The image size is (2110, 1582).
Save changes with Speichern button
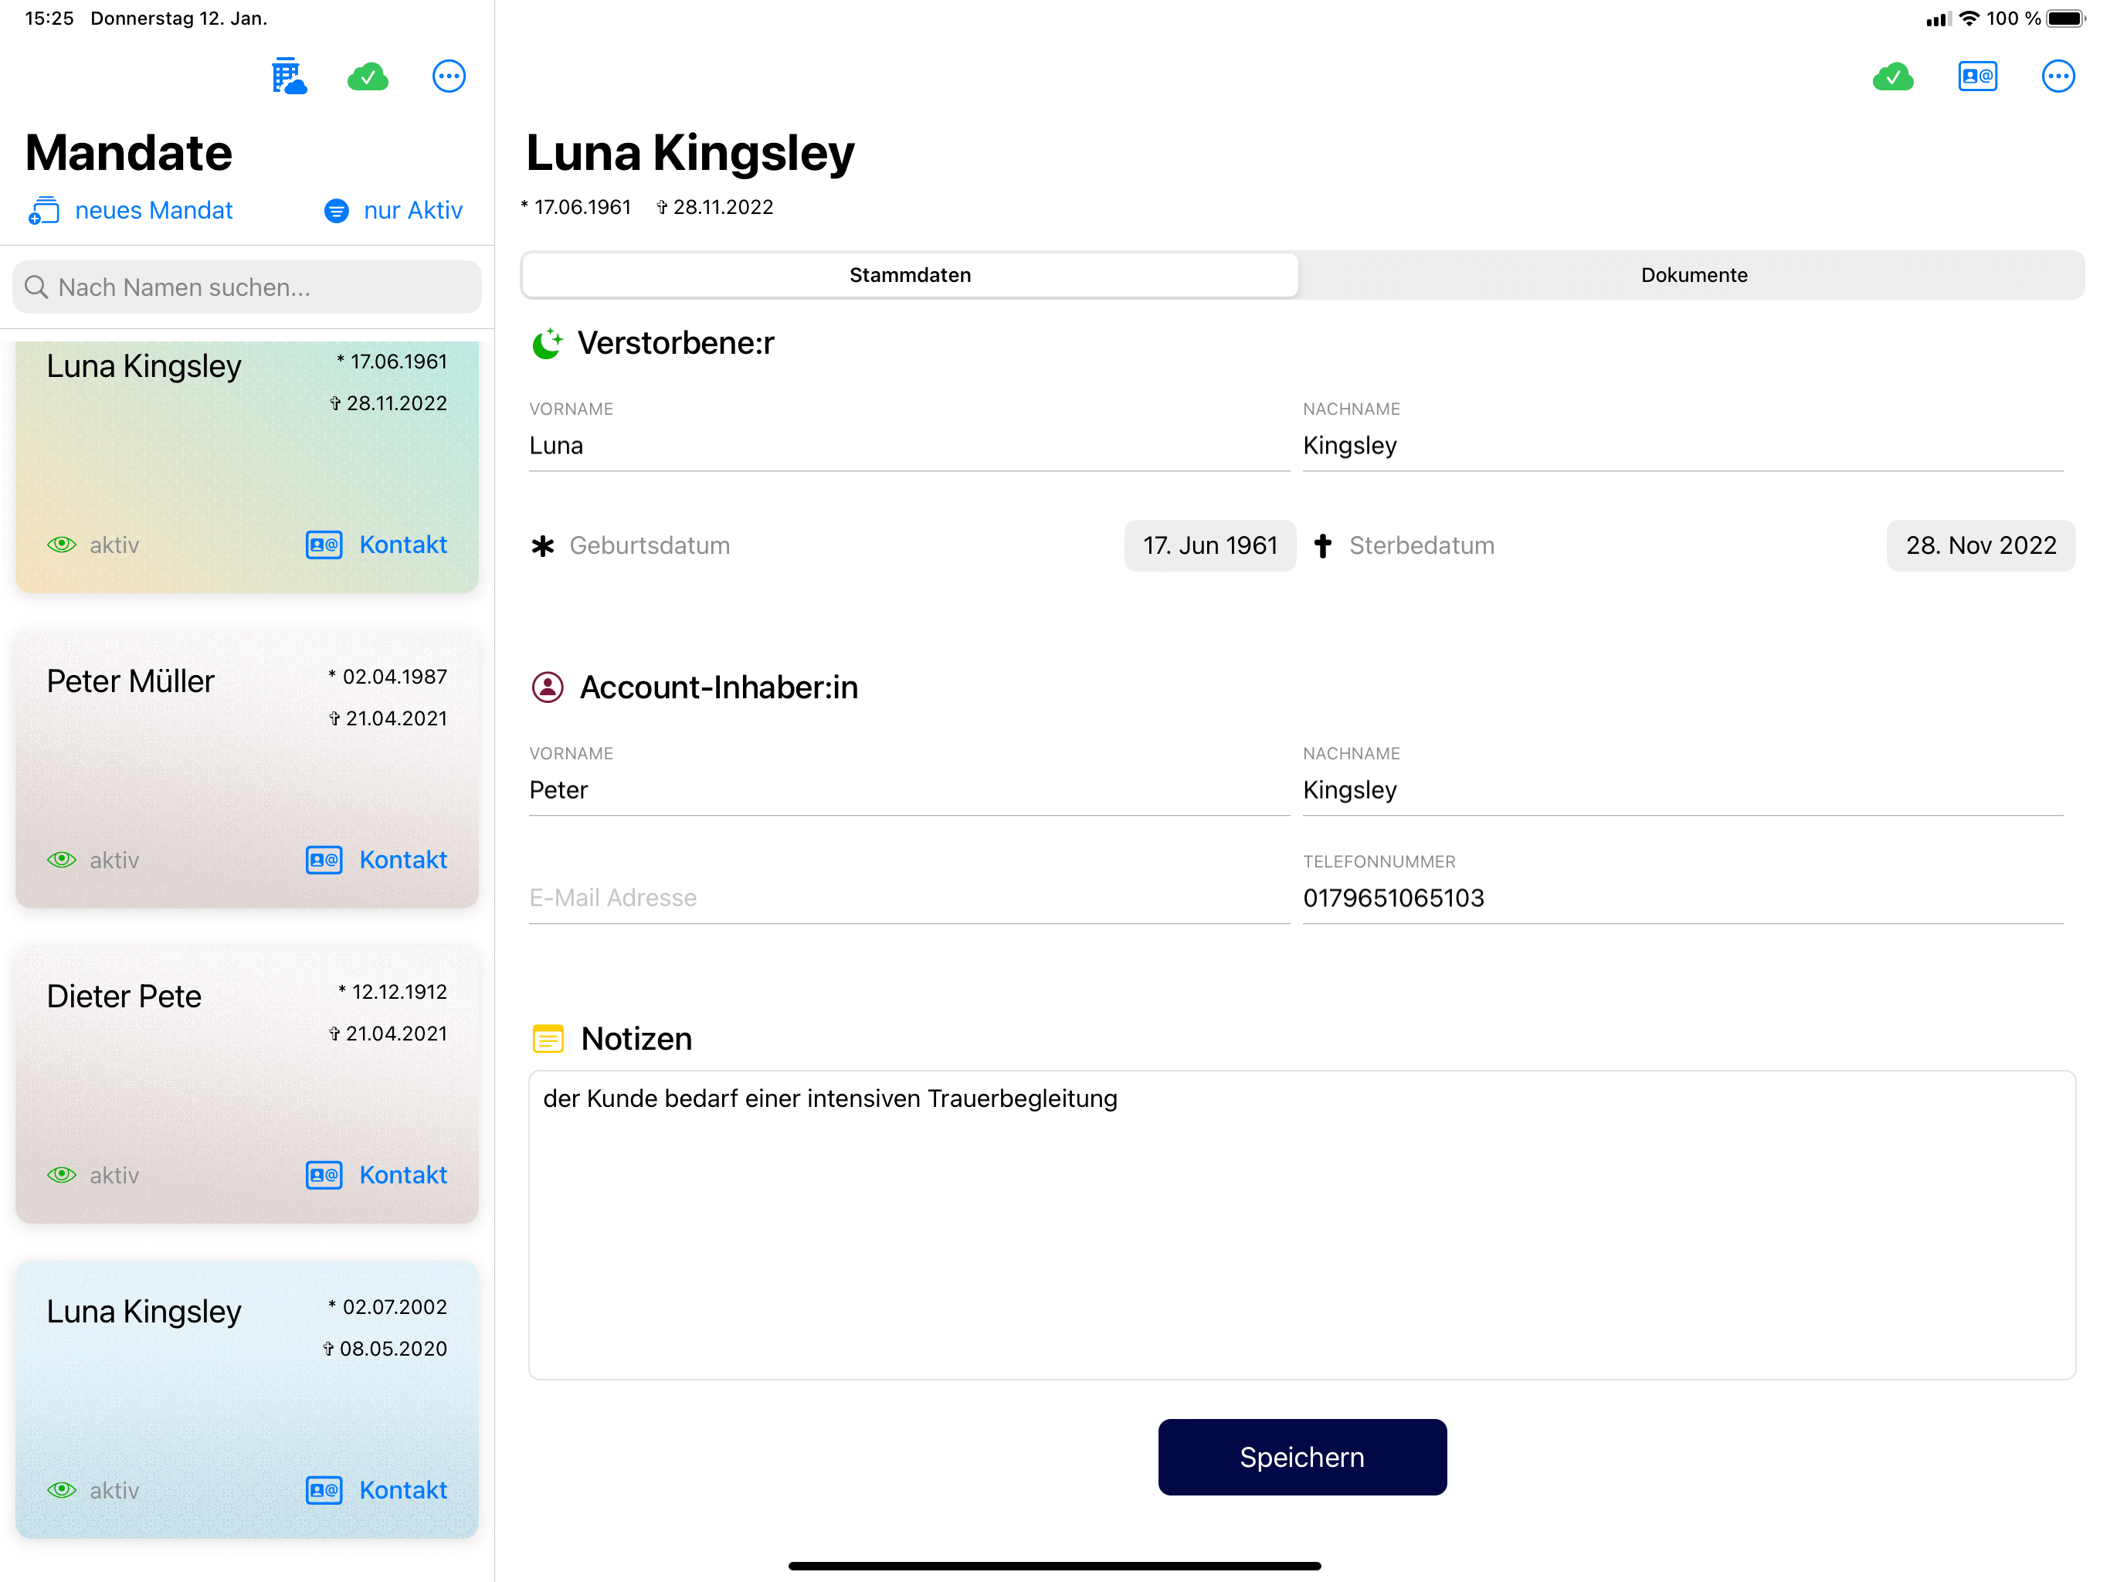1302,1457
